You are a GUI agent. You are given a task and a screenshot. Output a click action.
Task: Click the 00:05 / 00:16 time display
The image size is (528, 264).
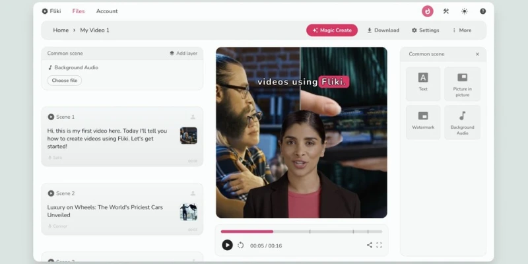point(266,246)
